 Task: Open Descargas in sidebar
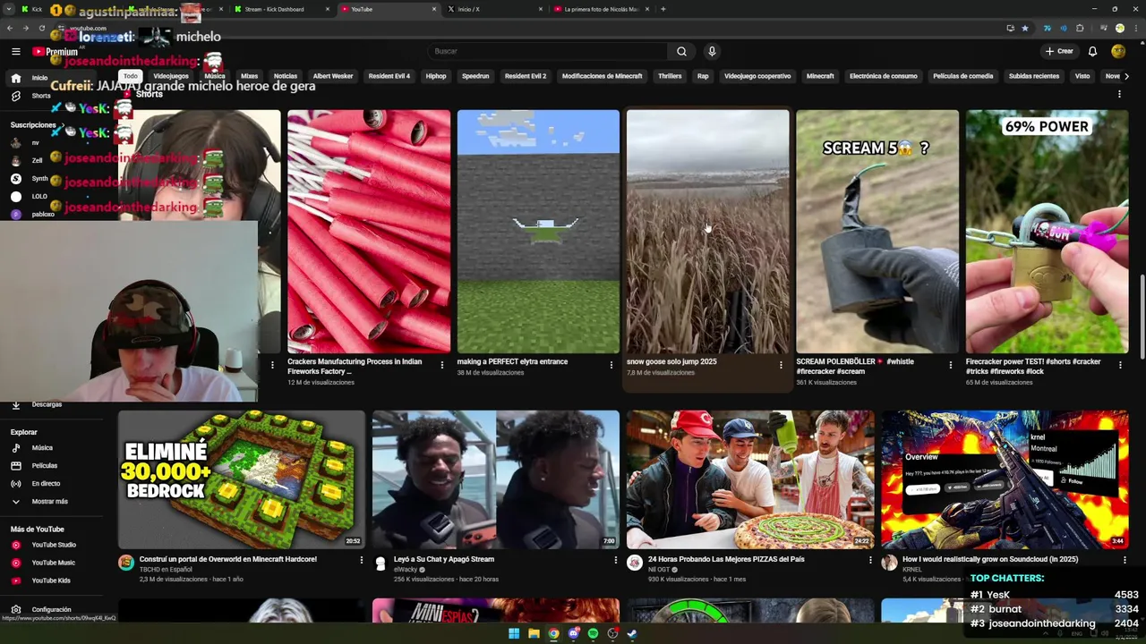(x=47, y=404)
